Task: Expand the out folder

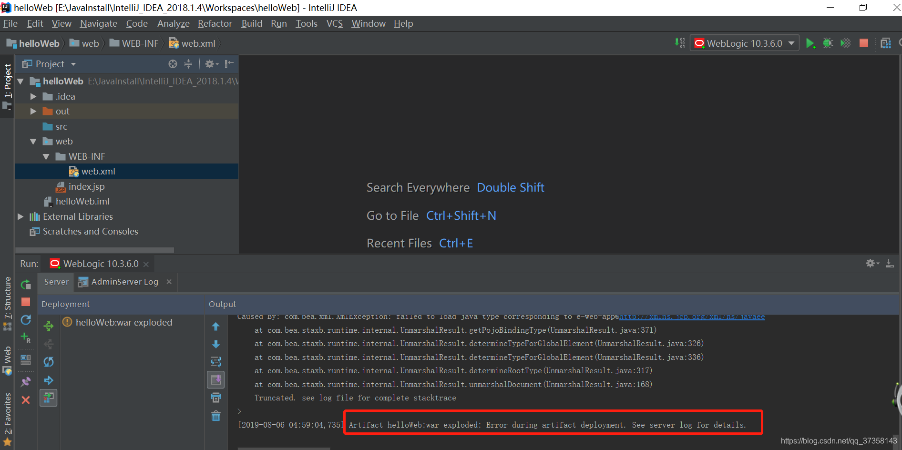Action: coord(33,111)
